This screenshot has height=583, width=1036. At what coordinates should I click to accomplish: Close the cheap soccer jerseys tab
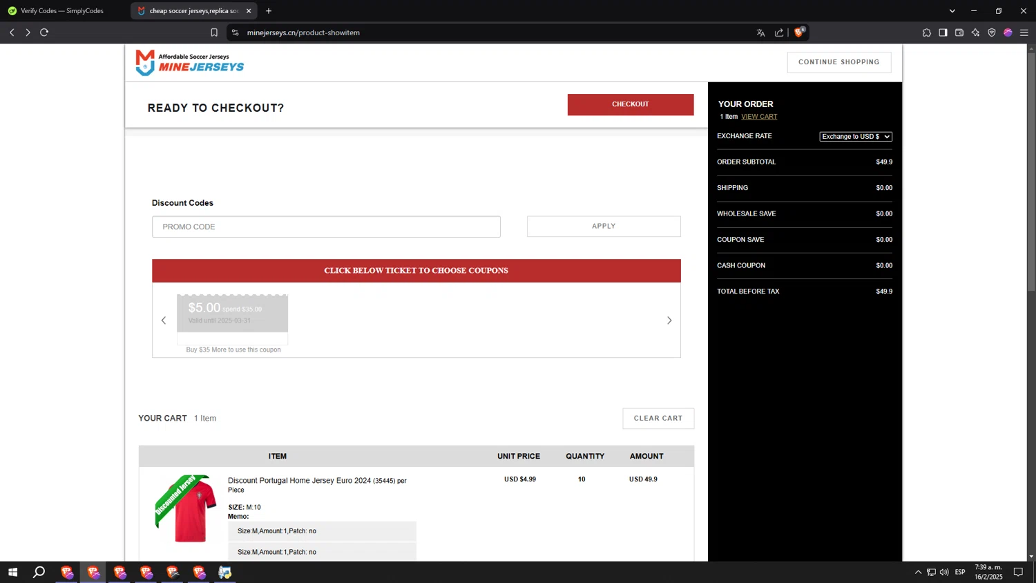pos(249,11)
